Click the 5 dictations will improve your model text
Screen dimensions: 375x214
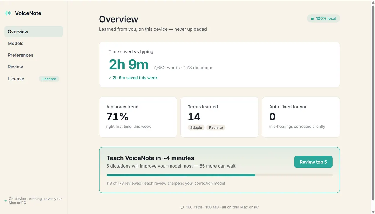[171, 166]
